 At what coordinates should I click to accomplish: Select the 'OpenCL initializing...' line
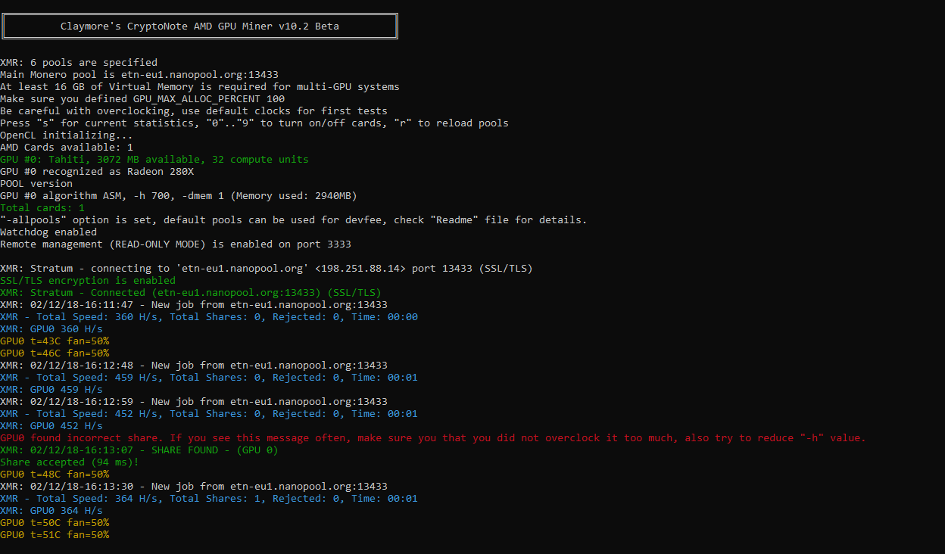pos(67,135)
